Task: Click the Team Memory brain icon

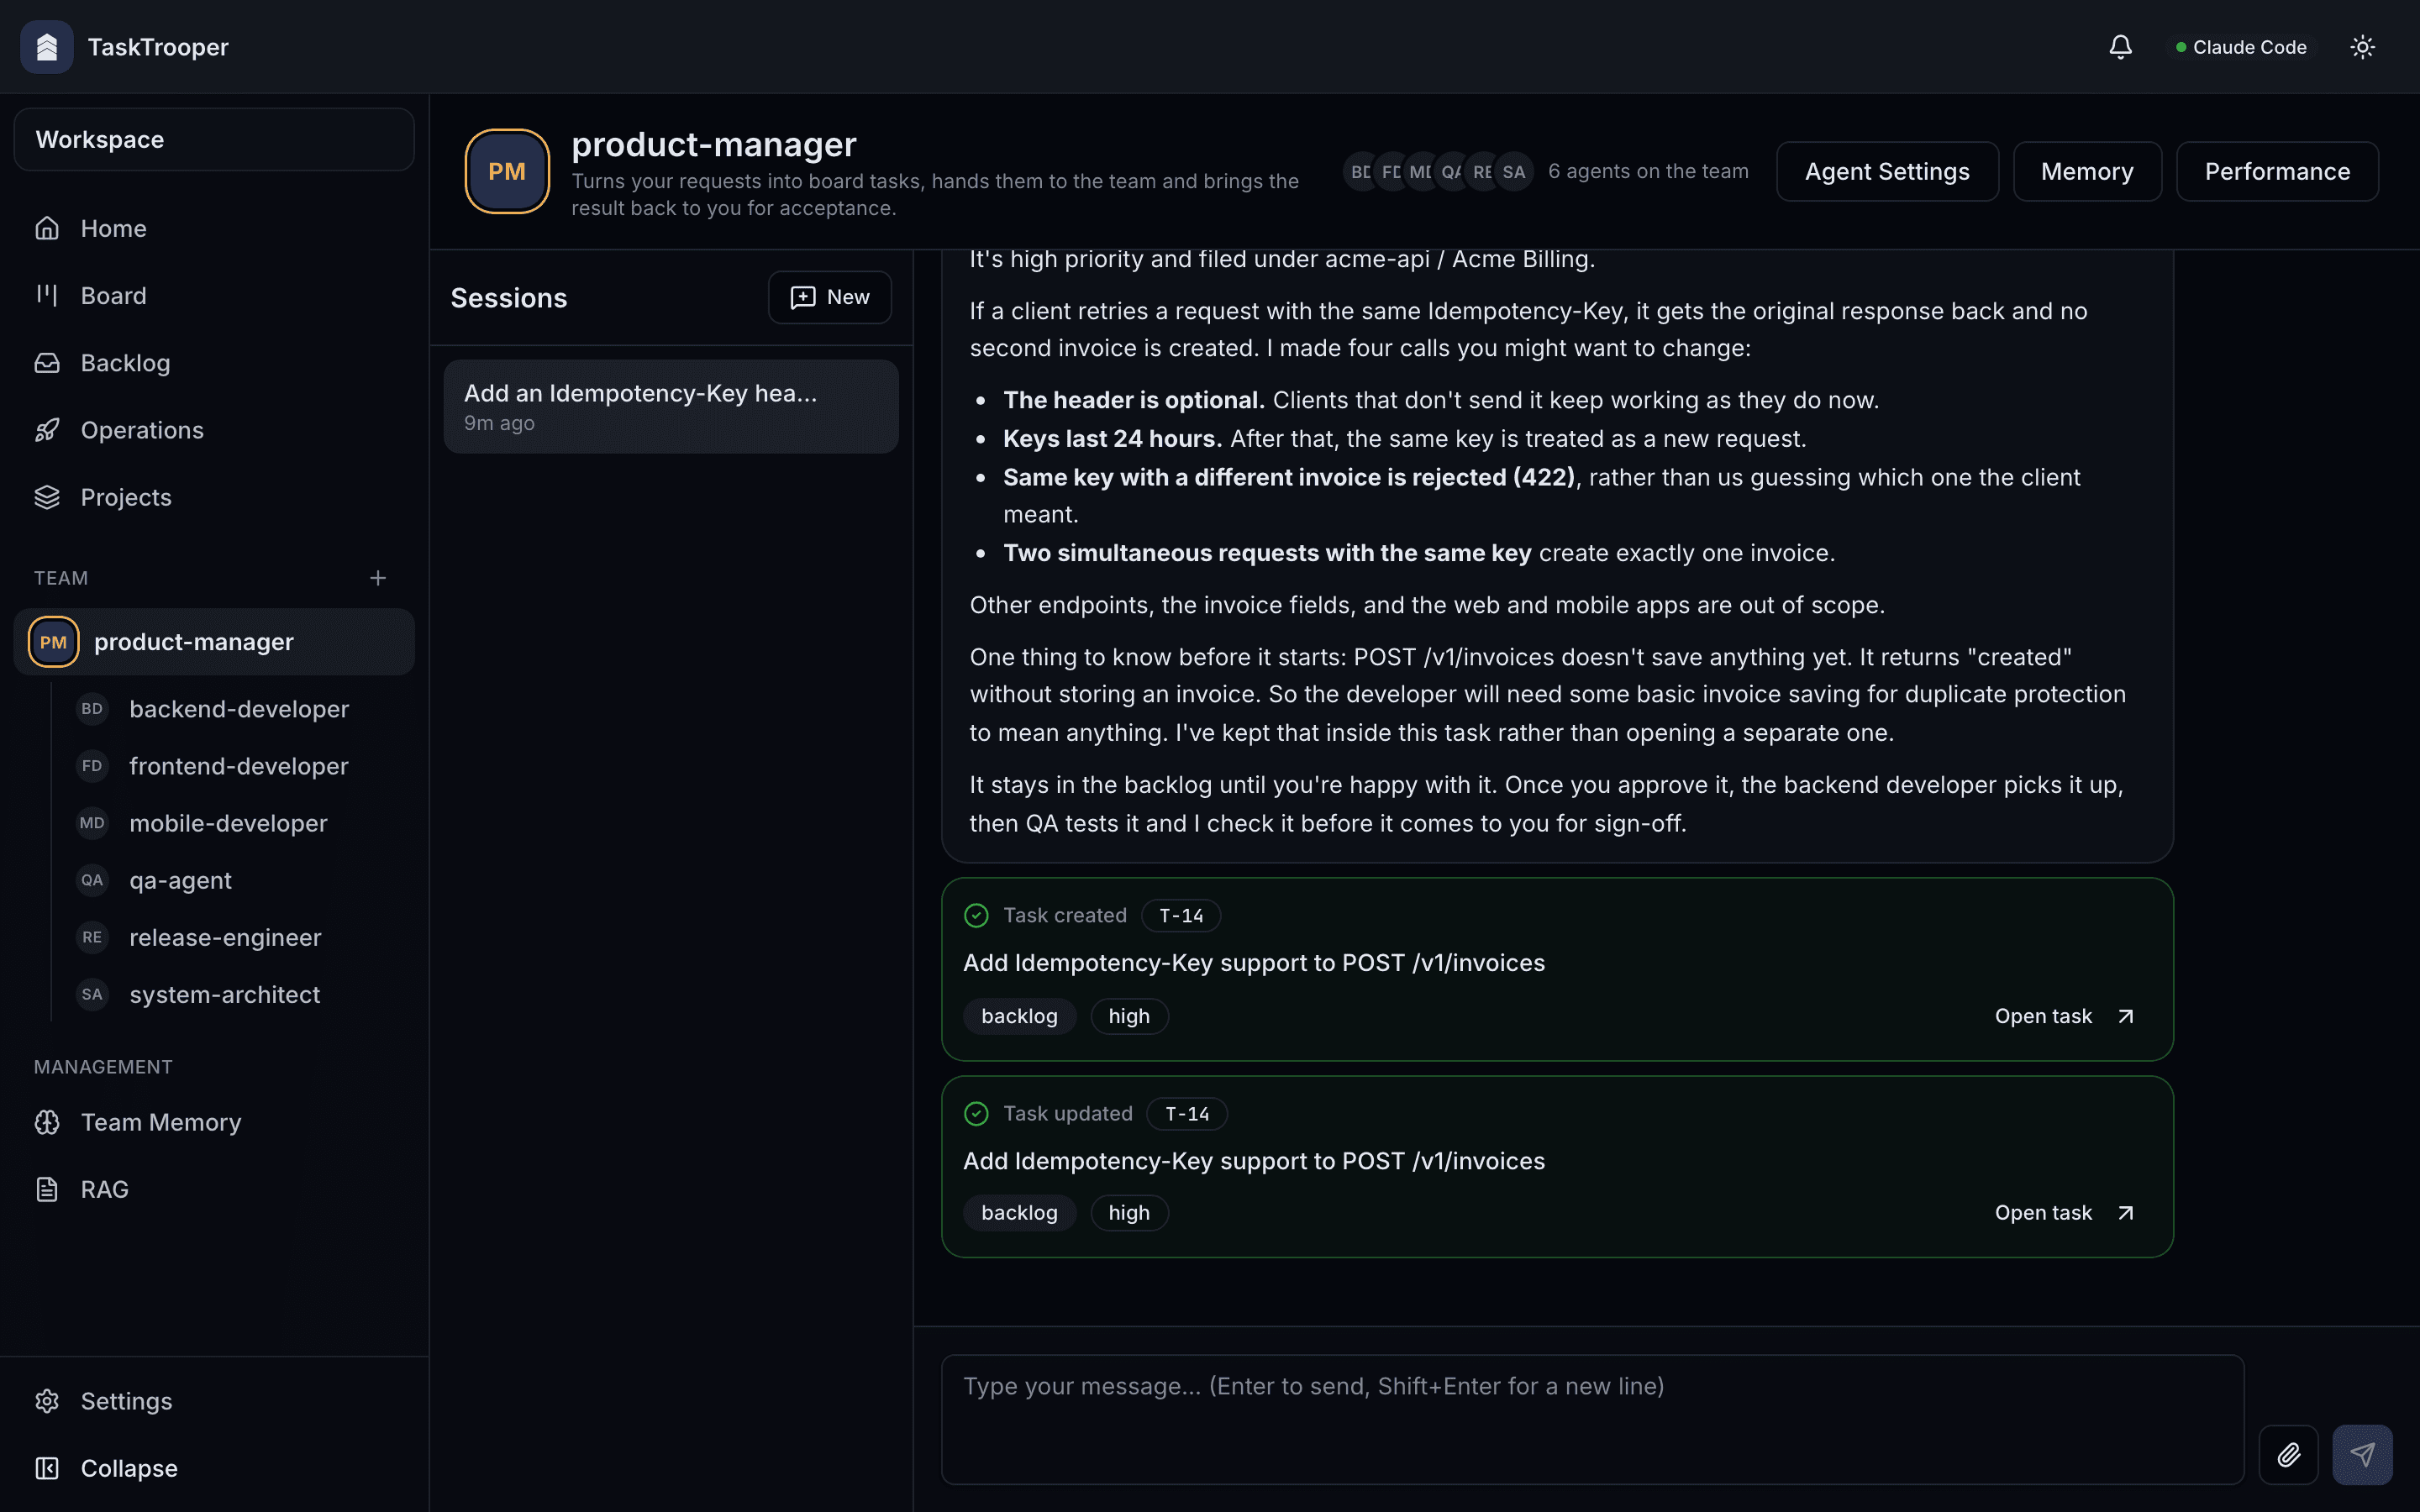Action: click(x=47, y=1122)
